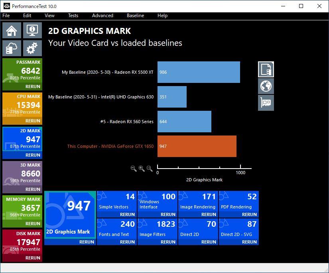Click the PDF Rendering score of 52
329x273 pixels.
(x=252, y=196)
